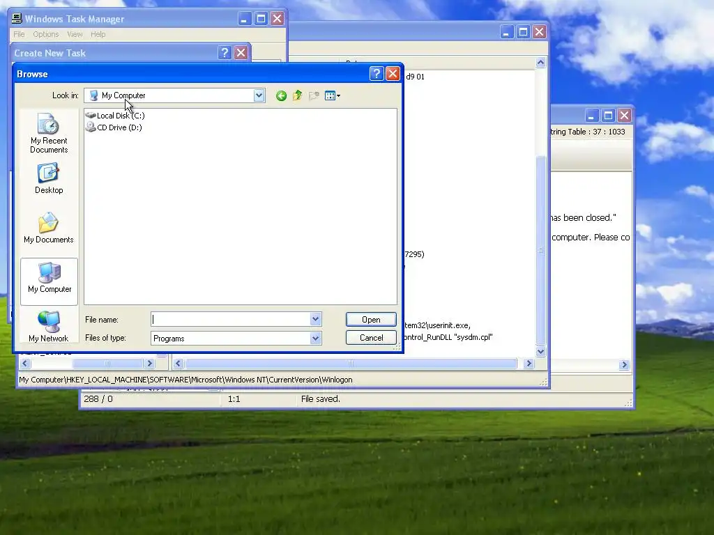The width and height of the screenshot is (714, 535).
Task: Click Create New Task help button
Action: [225, 53]
